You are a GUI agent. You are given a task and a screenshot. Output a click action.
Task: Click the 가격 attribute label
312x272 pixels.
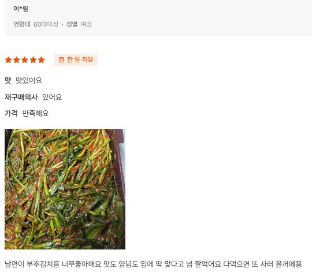[11, 113]
